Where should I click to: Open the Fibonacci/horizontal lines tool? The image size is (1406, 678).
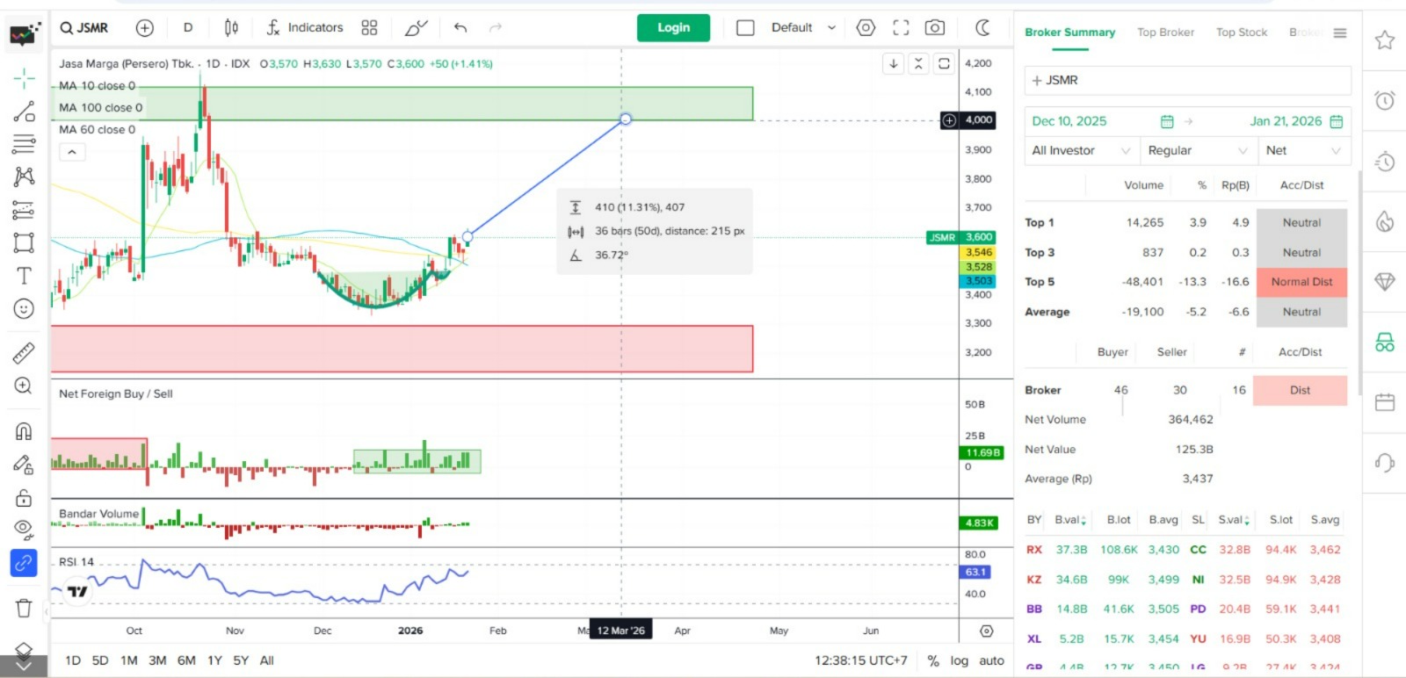(x=24, y=143)
